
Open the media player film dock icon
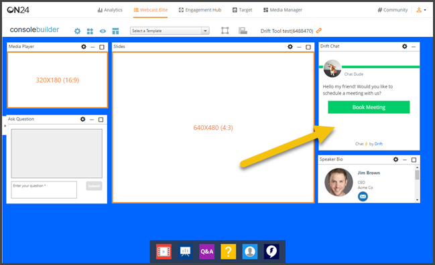click(164, 252)
